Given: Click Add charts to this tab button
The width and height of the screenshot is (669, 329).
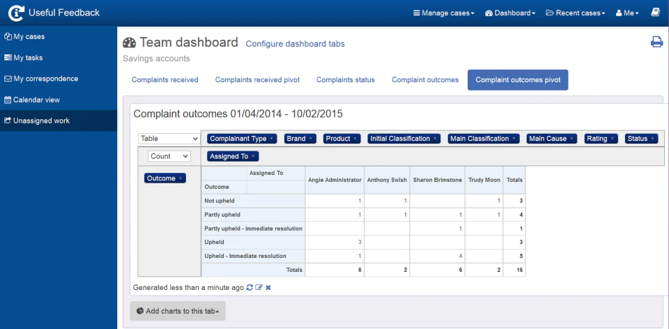Looking at the screenshot, I should [x=178, y=311].
